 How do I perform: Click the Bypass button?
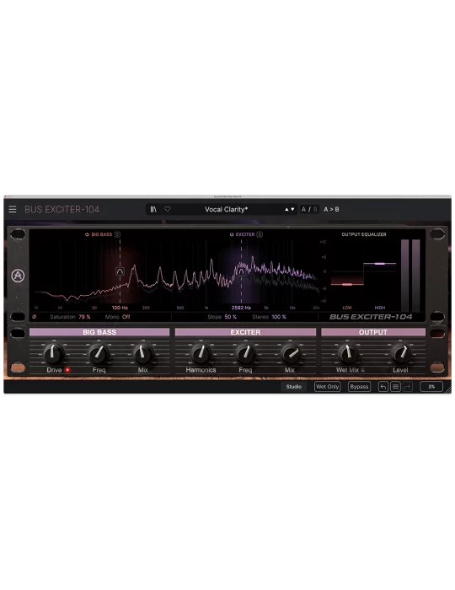point(359,387)
